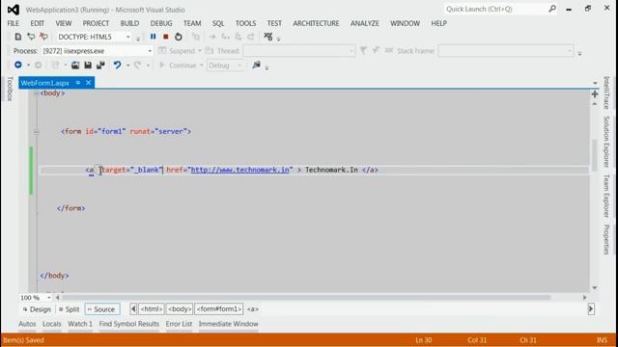Open the TEST menu
Screen dimensions: 618x347
[274, 23]
